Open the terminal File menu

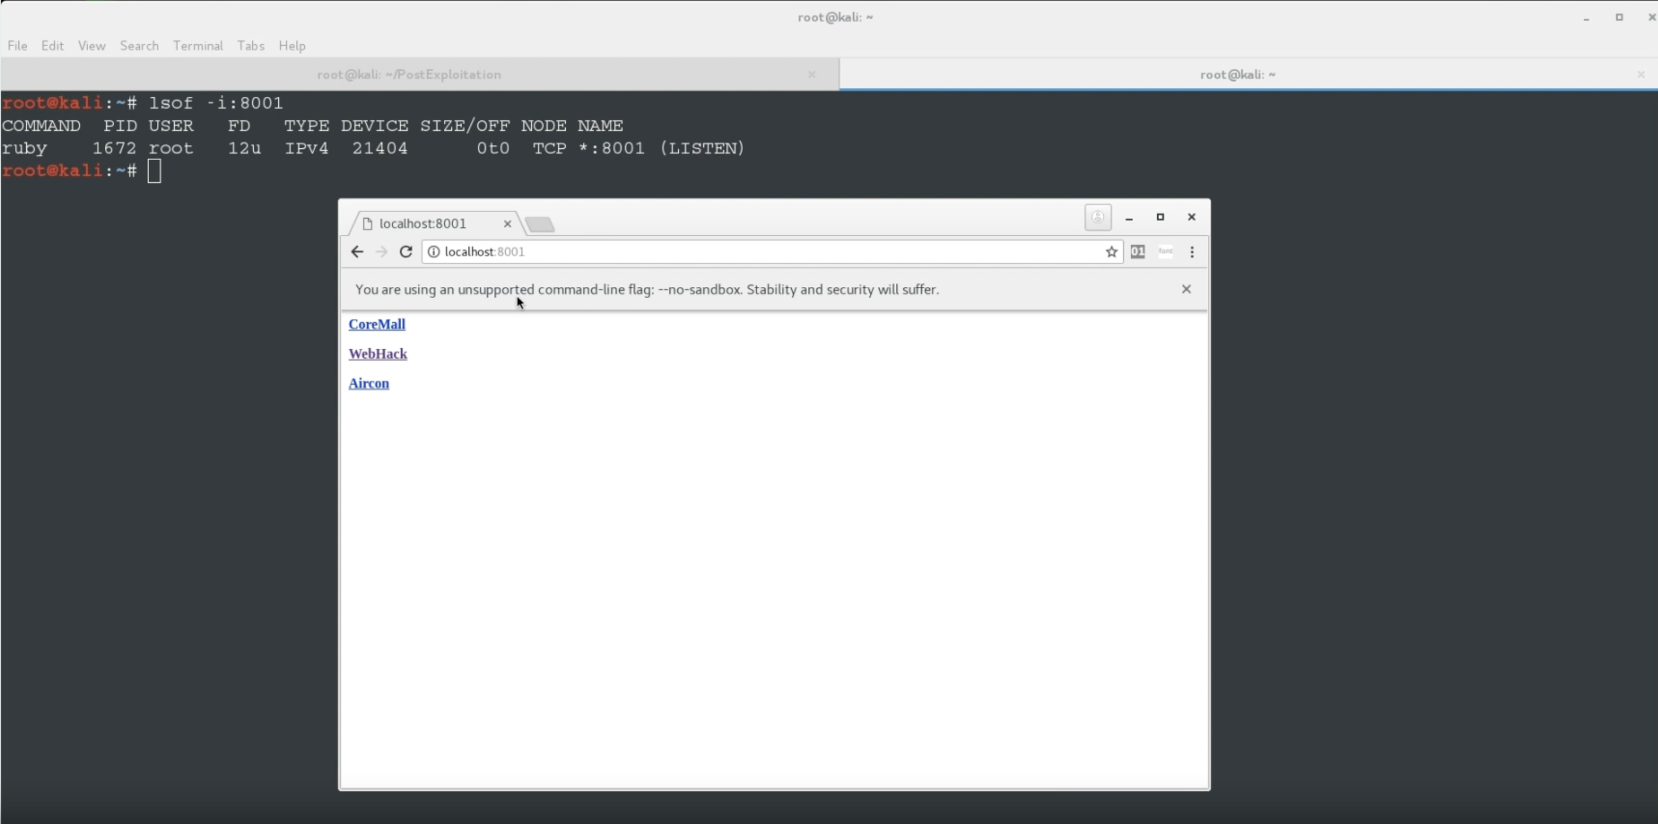click(x=18, y=46)
